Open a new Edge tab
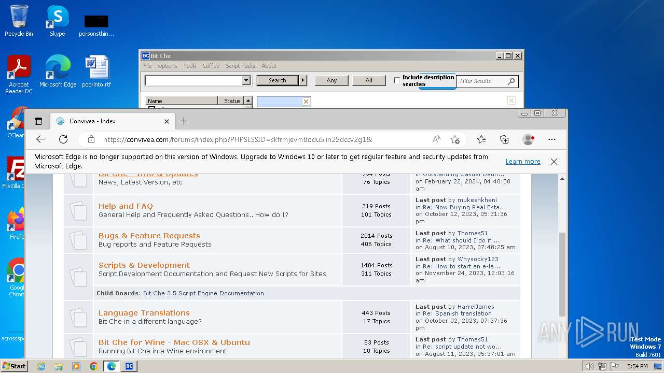 [x=184, y=121]
